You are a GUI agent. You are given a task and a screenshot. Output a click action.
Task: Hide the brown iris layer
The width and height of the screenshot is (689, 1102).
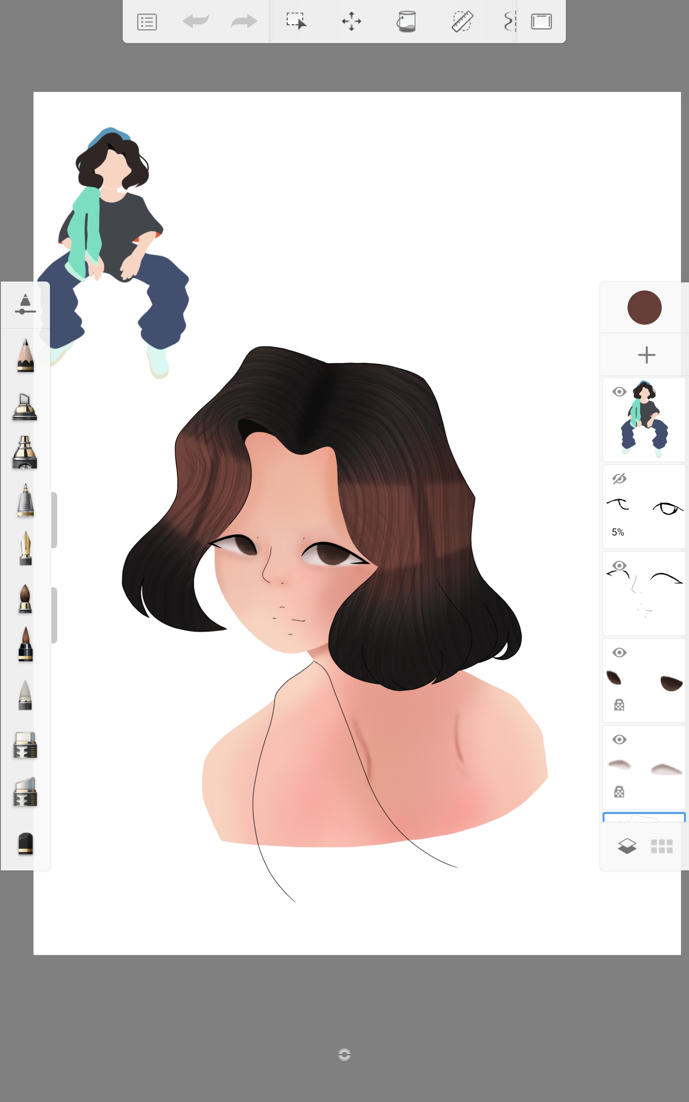[619, 653]
